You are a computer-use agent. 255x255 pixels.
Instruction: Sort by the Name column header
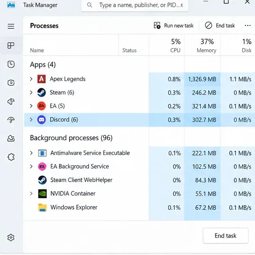click(37, 50)
